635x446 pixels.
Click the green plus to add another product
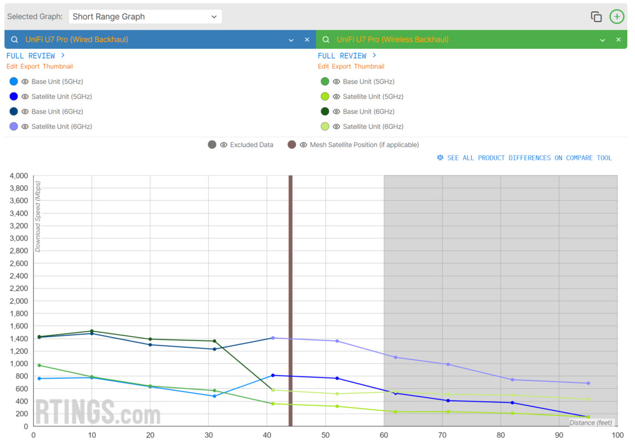coord(617,17)
